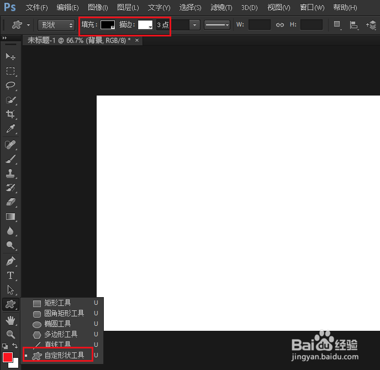380x370 pixels.
Task: Click the white background color swatch
Action: (15, 363)
